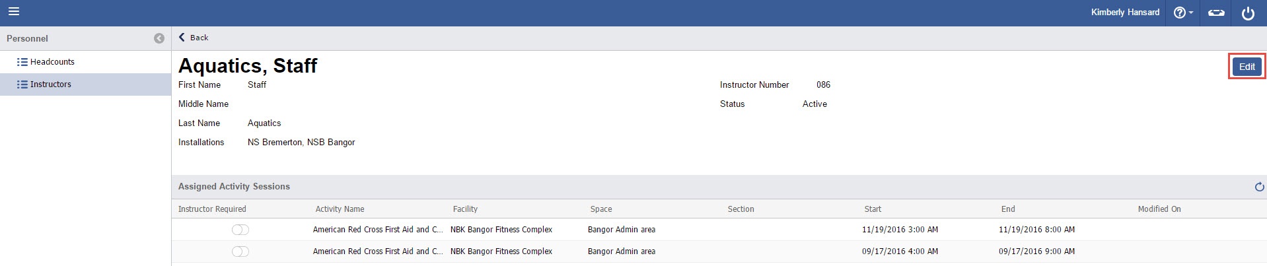Click the link chain icon in header
1267x266 pixels.
click(x=1216, y=13)
